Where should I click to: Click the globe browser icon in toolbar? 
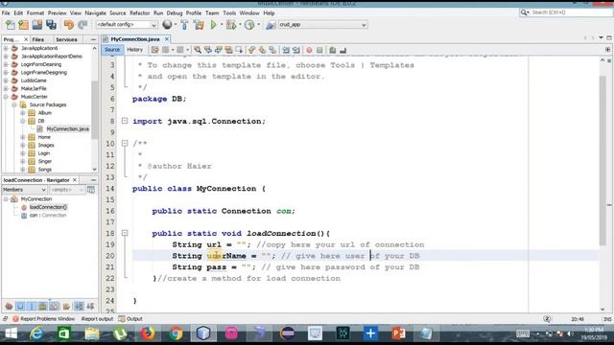(x=167, y=25)
